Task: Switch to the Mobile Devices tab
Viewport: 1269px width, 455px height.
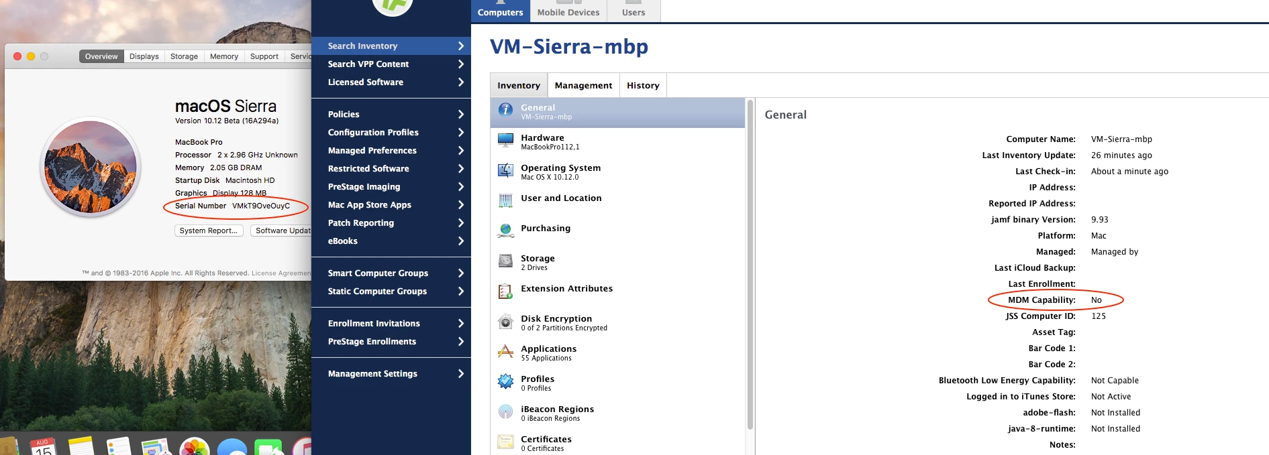Action: (x=568, y=11)
